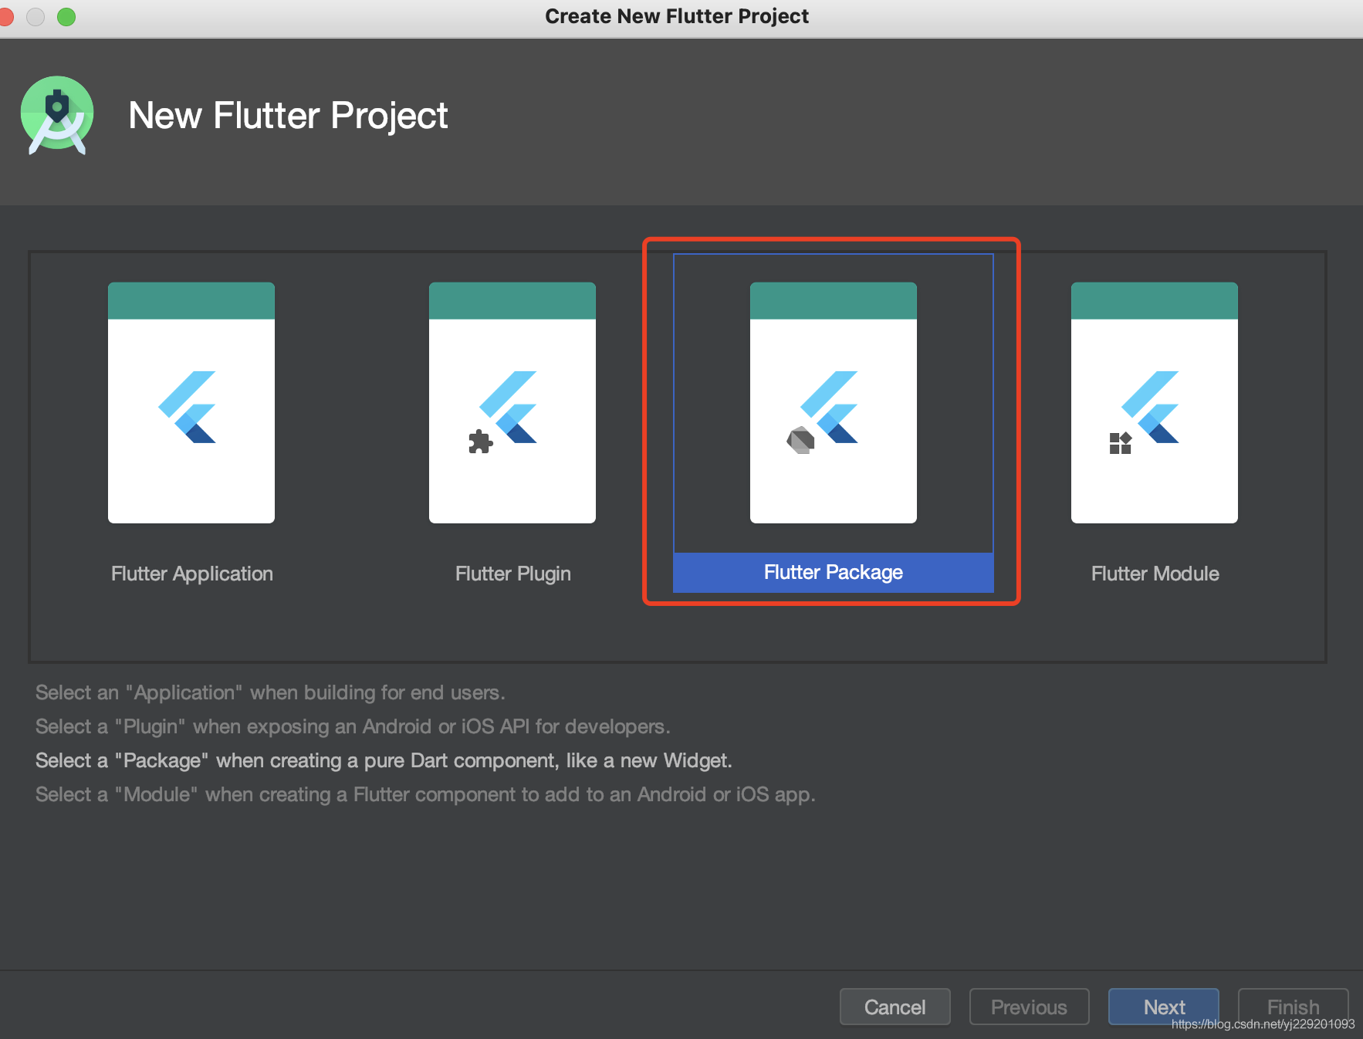Click the Dart package icon
1363x1039 pixels.
[x=800, y=441]
